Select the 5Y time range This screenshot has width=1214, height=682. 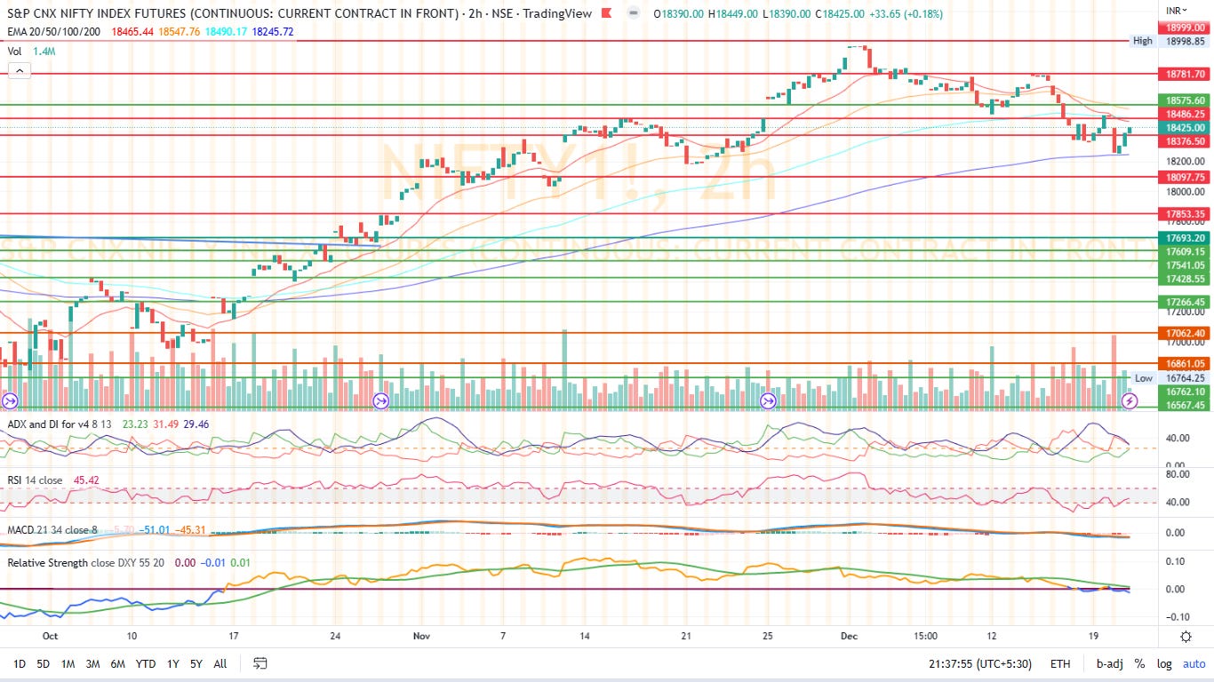pyautogui.click(x=196, y=663)
